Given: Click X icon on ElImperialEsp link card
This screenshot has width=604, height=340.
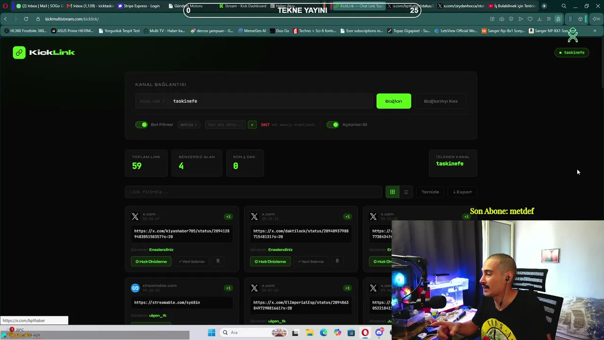Looking at the screenshot, I should [x=254, y=288].
